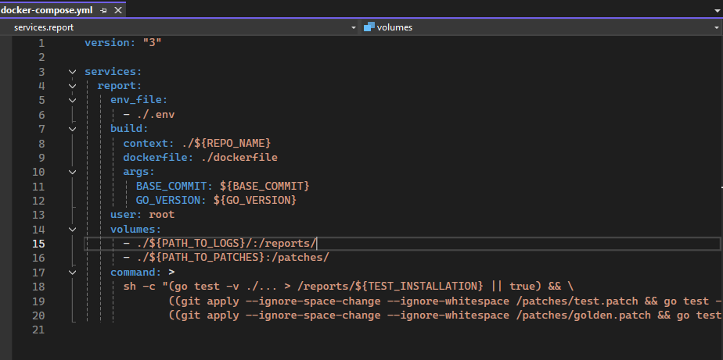This screenshot has width=723, height=360.
Task: Collapse the args block
Action: pos(72,172)
